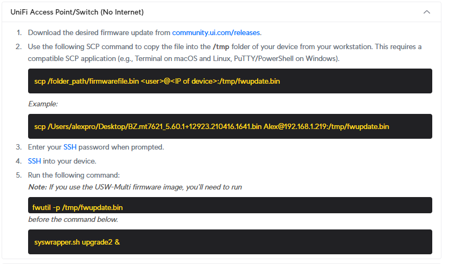449x264 pixels.
Task: Click 'before the command below.' italic text
Action: 73,220
